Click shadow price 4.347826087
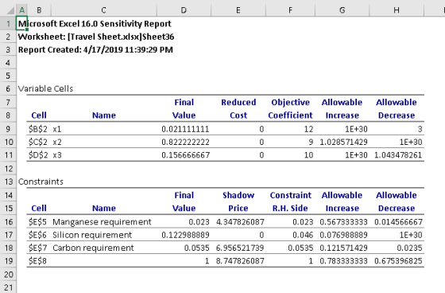 240,222
